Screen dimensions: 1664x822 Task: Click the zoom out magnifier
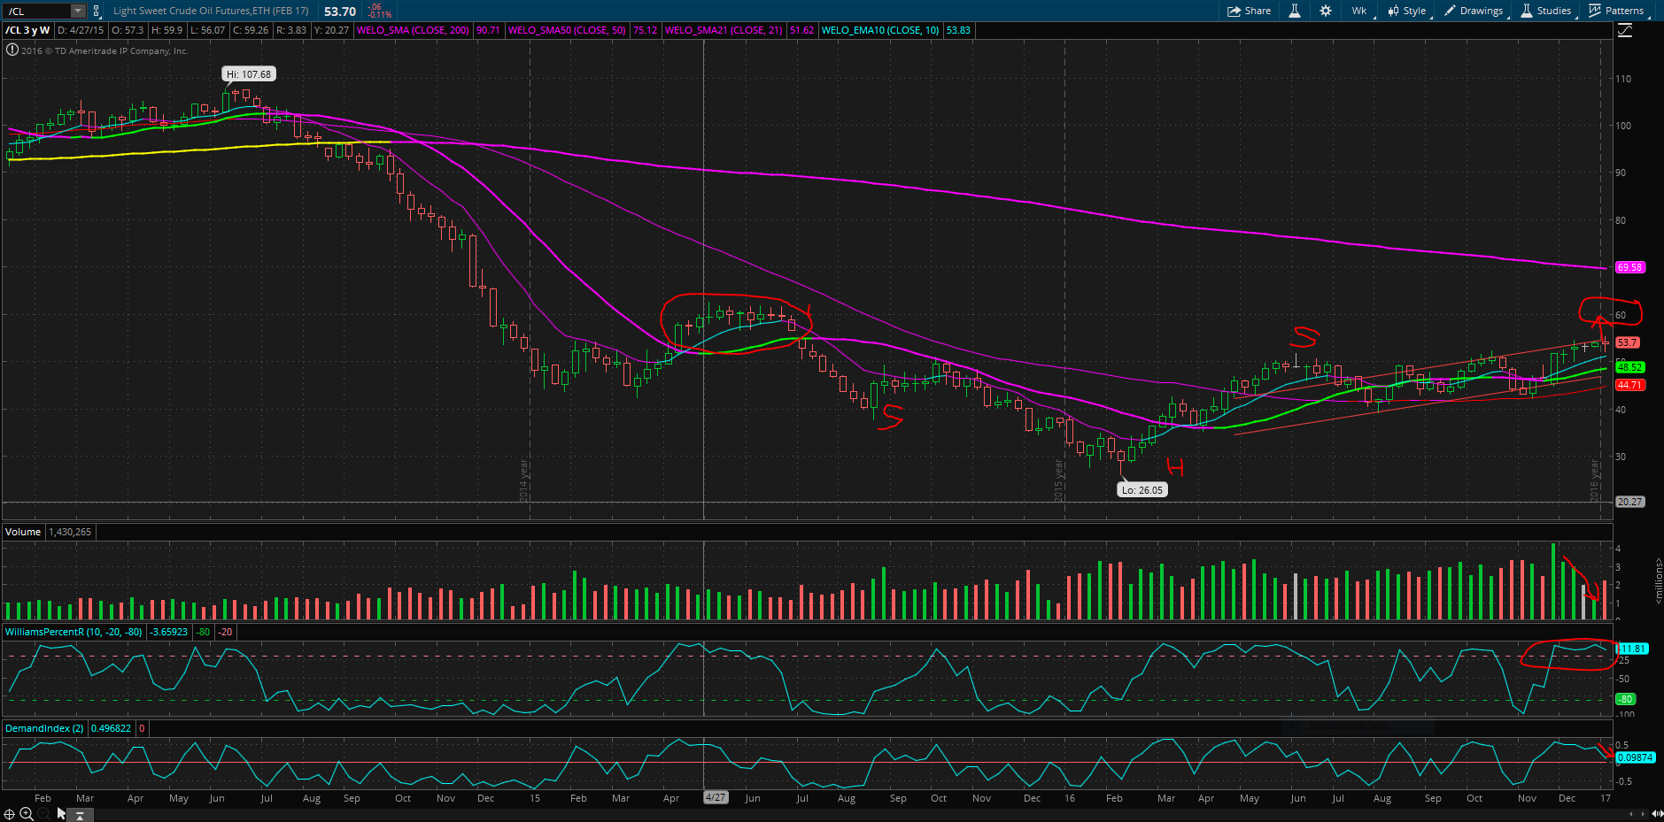(x=43, y=814)
